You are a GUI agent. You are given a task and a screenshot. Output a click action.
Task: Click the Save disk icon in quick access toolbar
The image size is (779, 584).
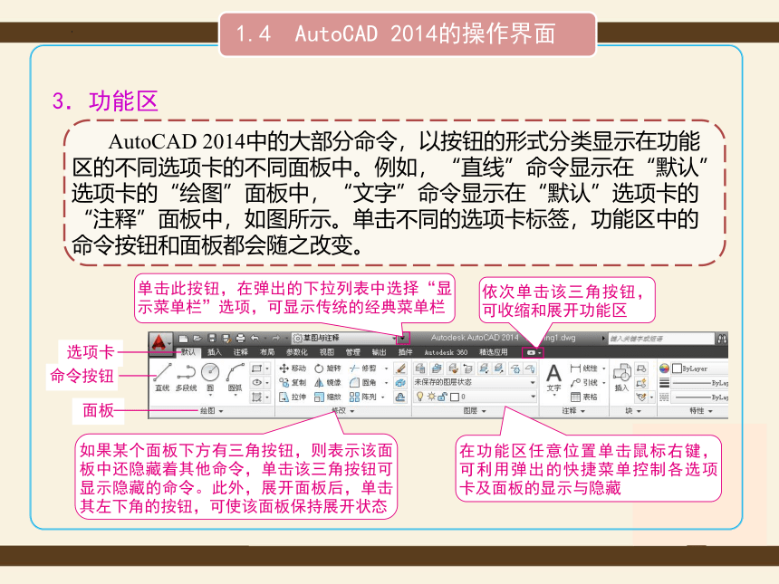point(212,339)
